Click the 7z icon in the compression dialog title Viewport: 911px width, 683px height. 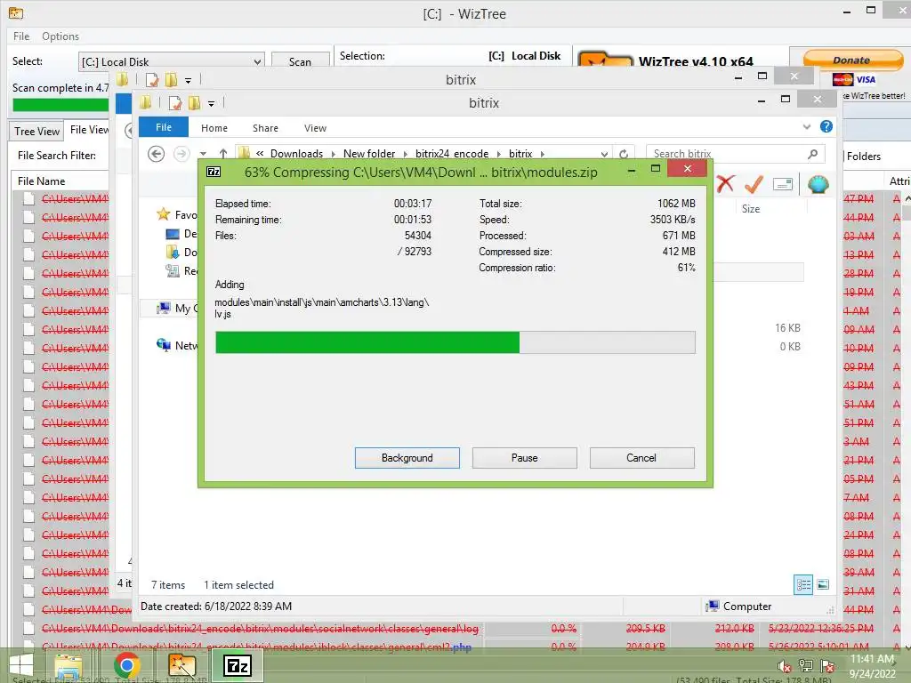point(214,172)
